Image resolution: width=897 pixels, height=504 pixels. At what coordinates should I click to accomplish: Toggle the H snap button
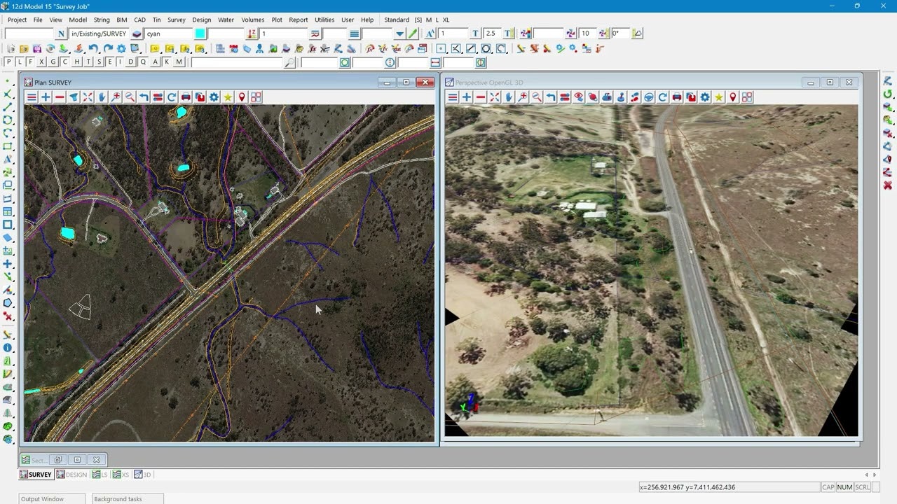coord(76,62)
